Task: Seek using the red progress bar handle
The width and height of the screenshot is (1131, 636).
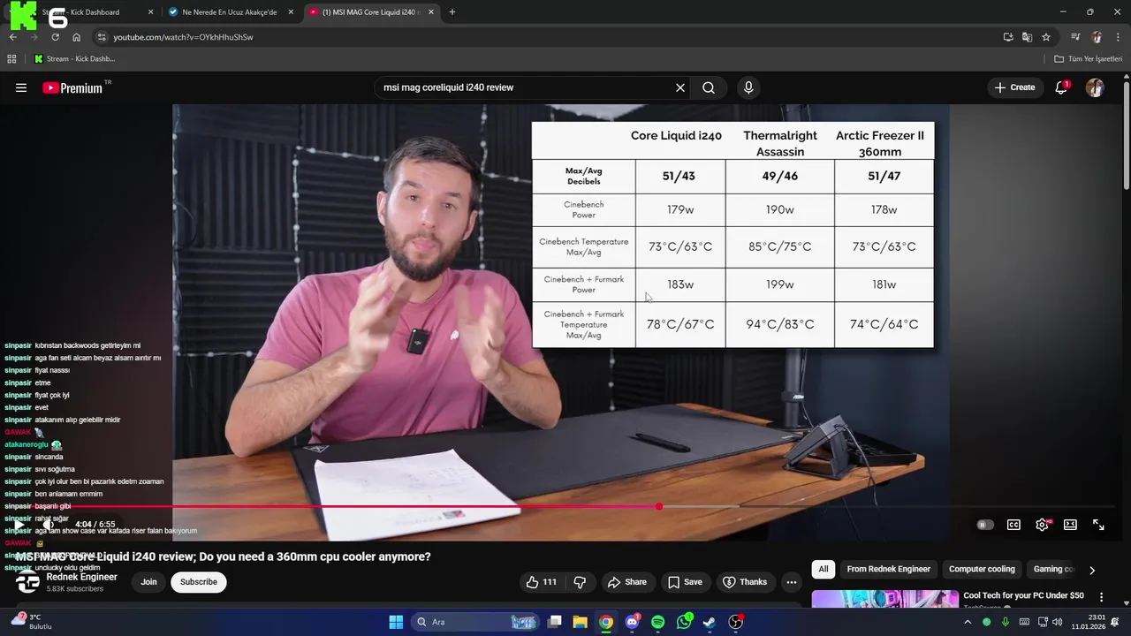Action: (659, 506)
